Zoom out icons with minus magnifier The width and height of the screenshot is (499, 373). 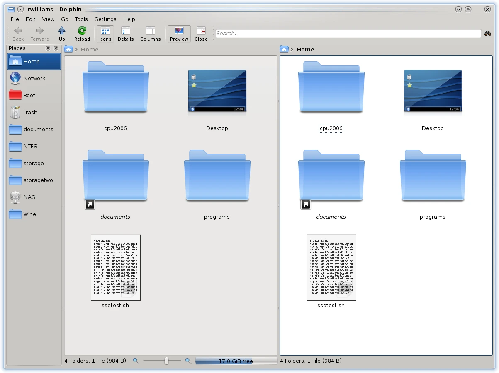click(136, 361)
